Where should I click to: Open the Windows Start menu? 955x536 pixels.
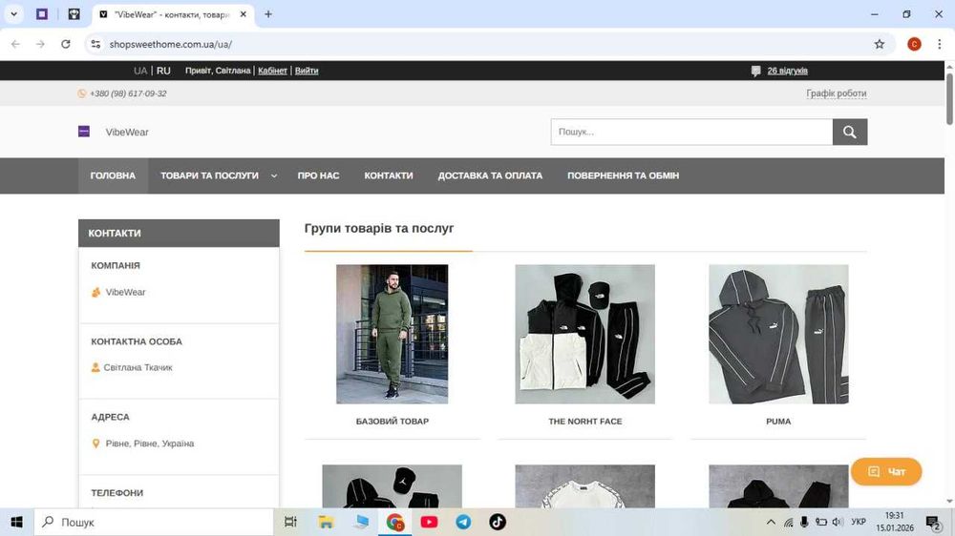(x=16, y=522)
